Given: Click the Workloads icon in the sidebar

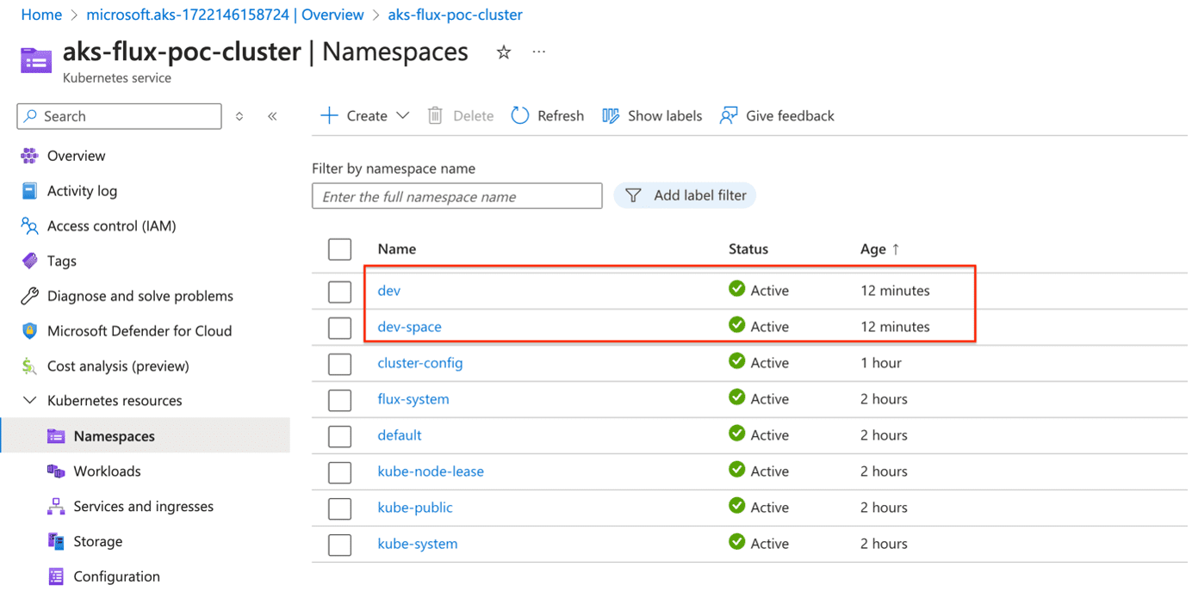Looking at the screenshot, I should [56, 471].
